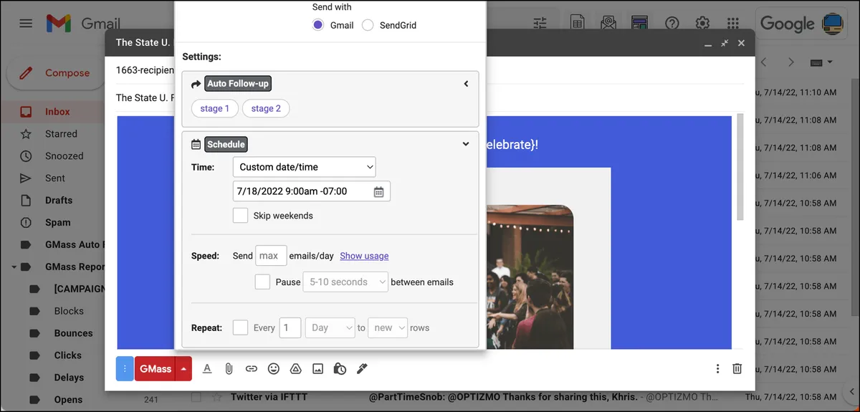The width and height of the screenshot is (860, 412).
Task: Go to newer messages arrow
Action: point(763,62)
